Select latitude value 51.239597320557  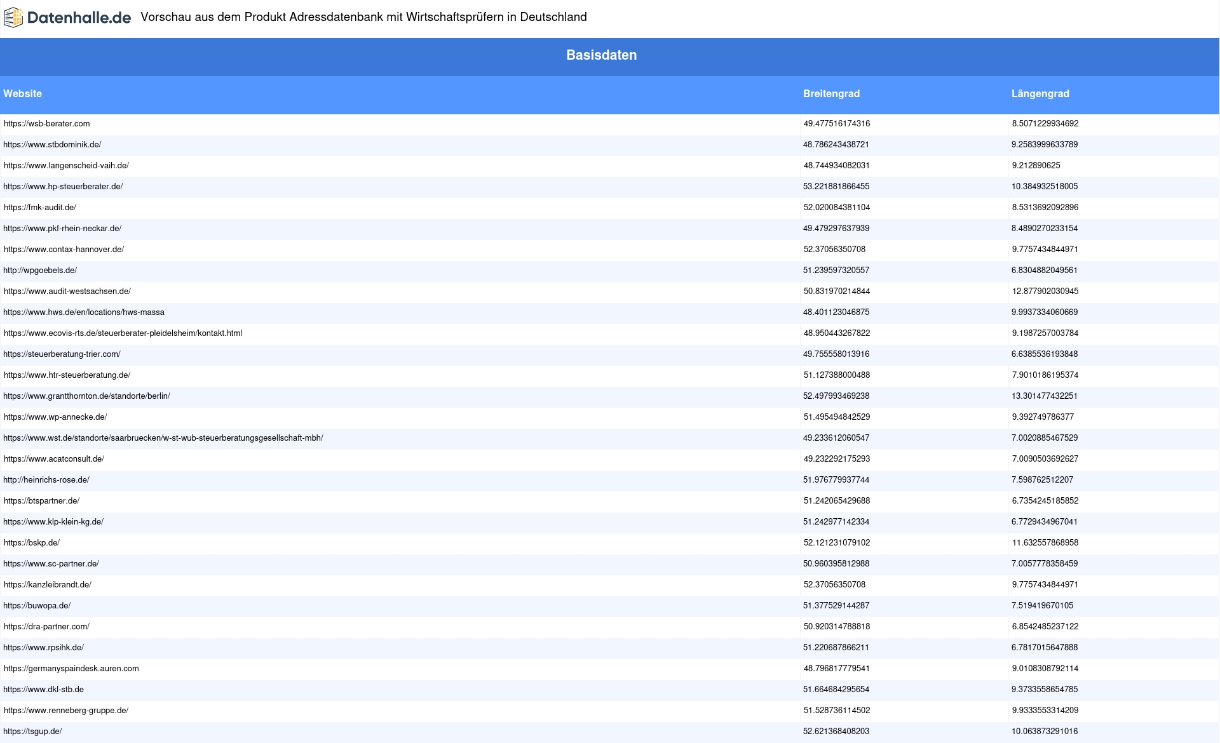836,271
